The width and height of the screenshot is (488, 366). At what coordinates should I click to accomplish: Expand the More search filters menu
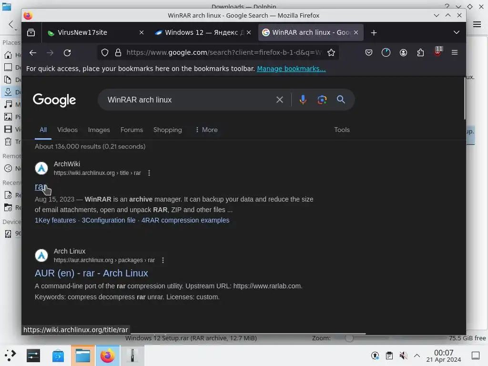(206, 130)
